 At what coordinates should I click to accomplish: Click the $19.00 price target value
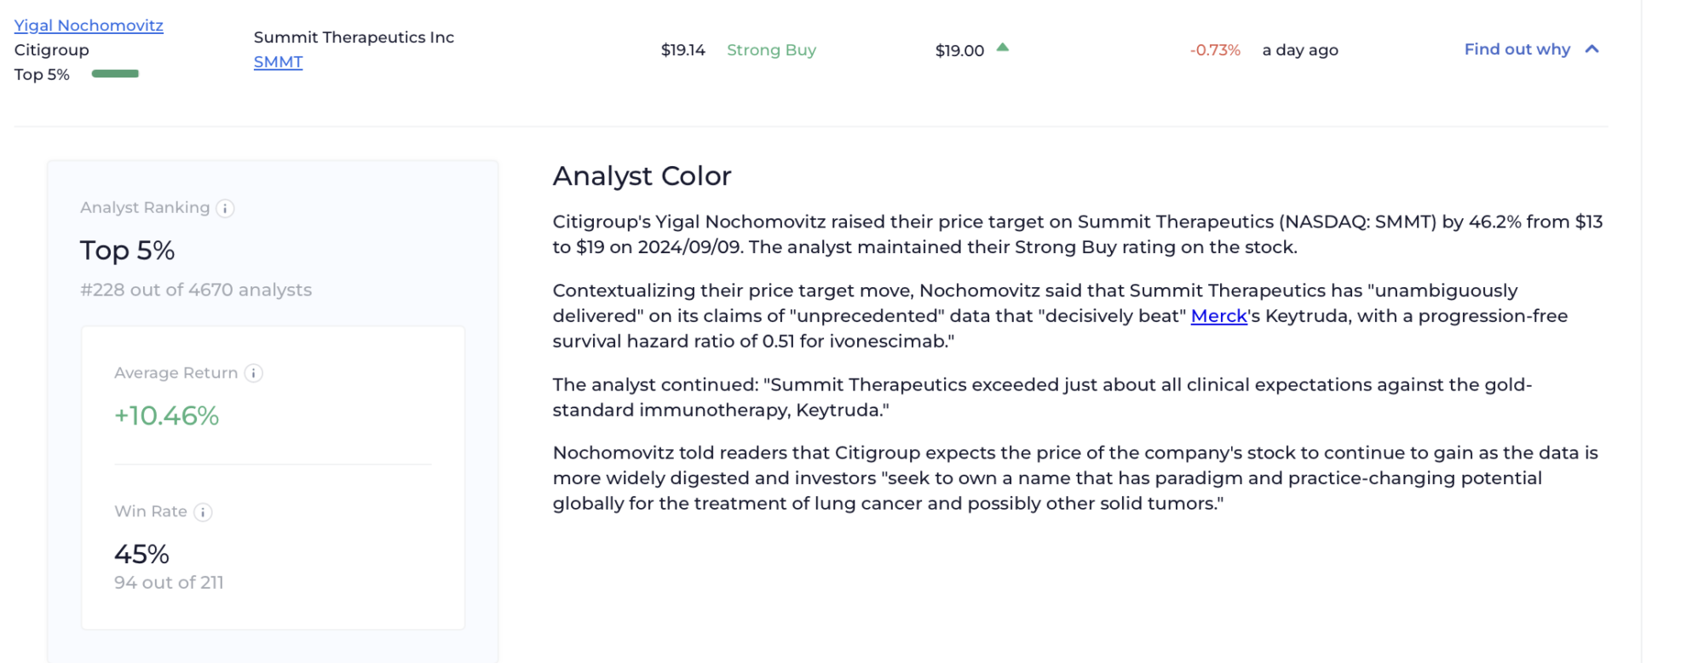959,50
